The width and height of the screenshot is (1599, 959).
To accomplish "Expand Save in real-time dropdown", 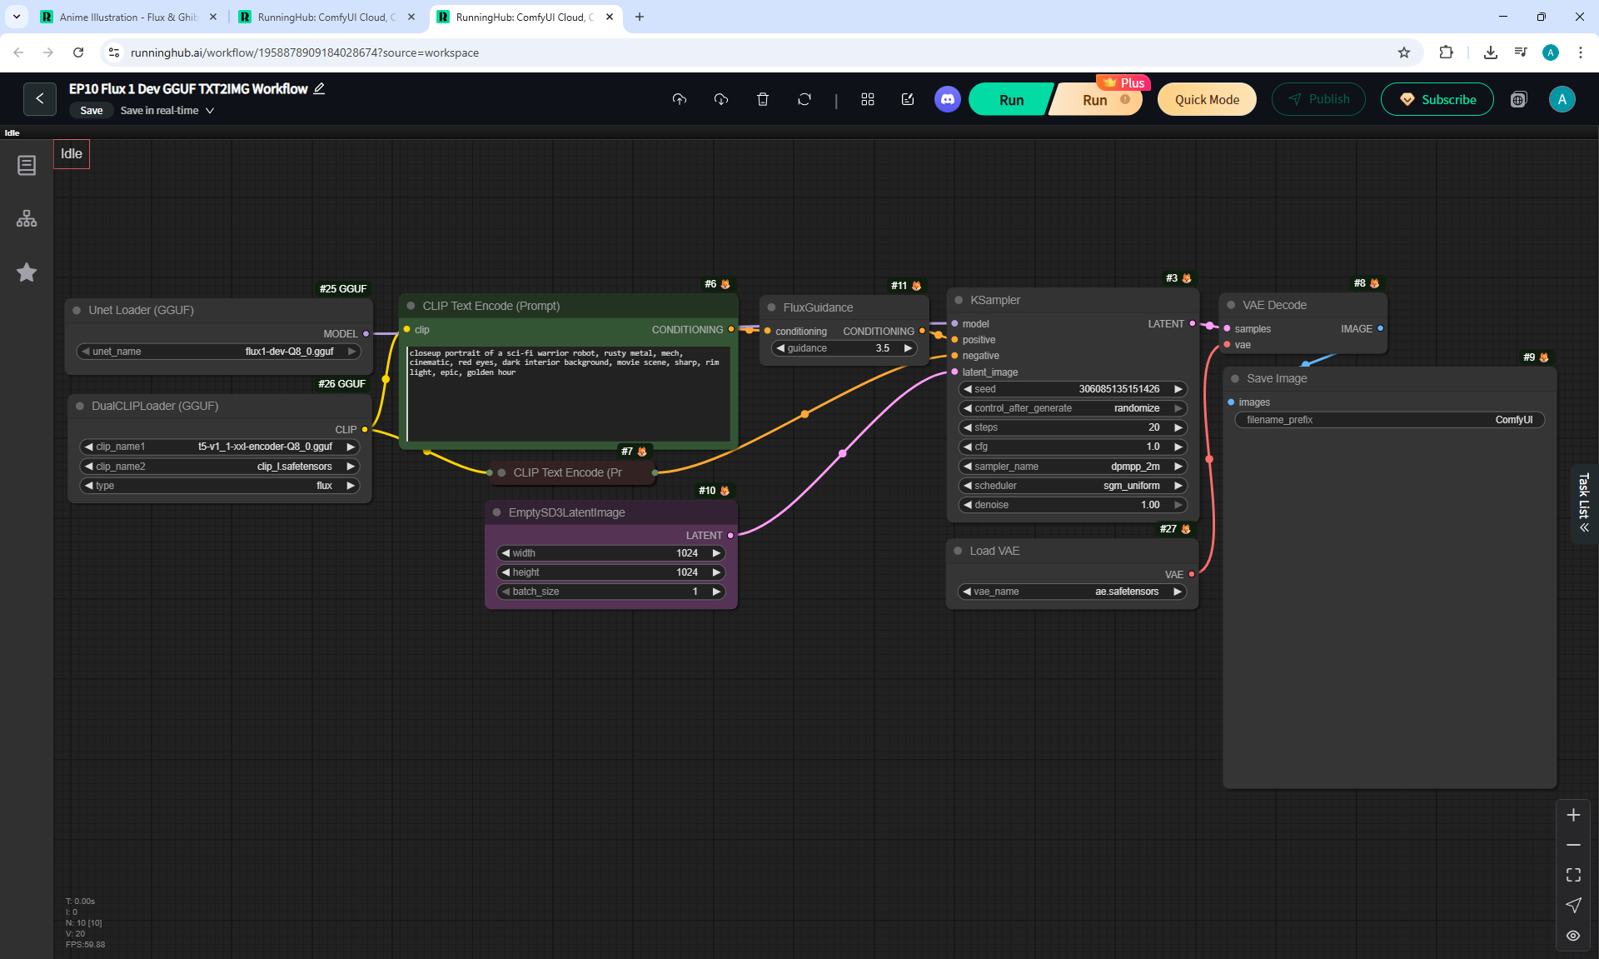I will [x=210, y=111].
